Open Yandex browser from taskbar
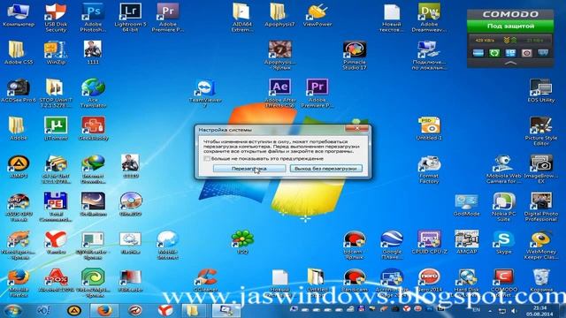The image size is (566, 318). point(165,310)
